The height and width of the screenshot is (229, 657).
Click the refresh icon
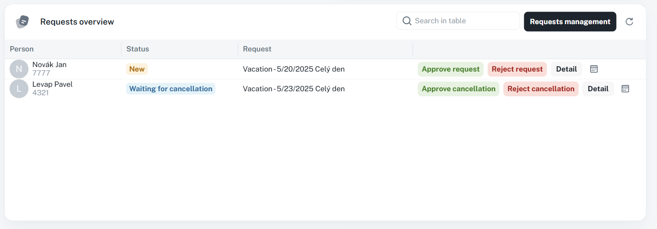click(x=629, y=21)
